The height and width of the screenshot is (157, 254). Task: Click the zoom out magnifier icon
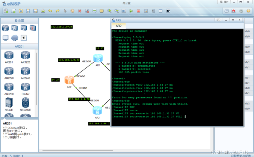(x=117, y=11)
